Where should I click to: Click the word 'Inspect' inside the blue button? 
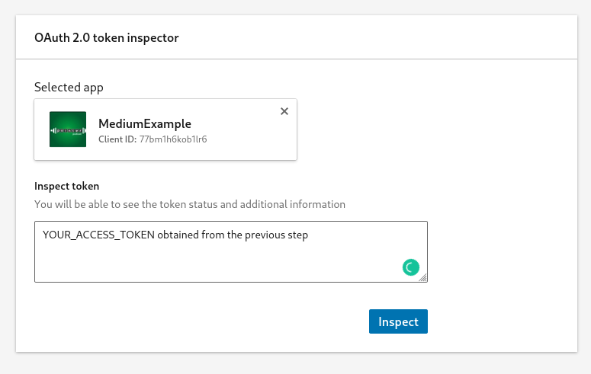[x=398, y=321]
